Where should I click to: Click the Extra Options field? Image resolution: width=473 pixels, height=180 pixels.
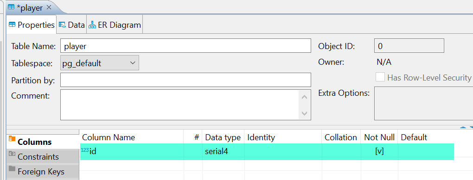423,103
